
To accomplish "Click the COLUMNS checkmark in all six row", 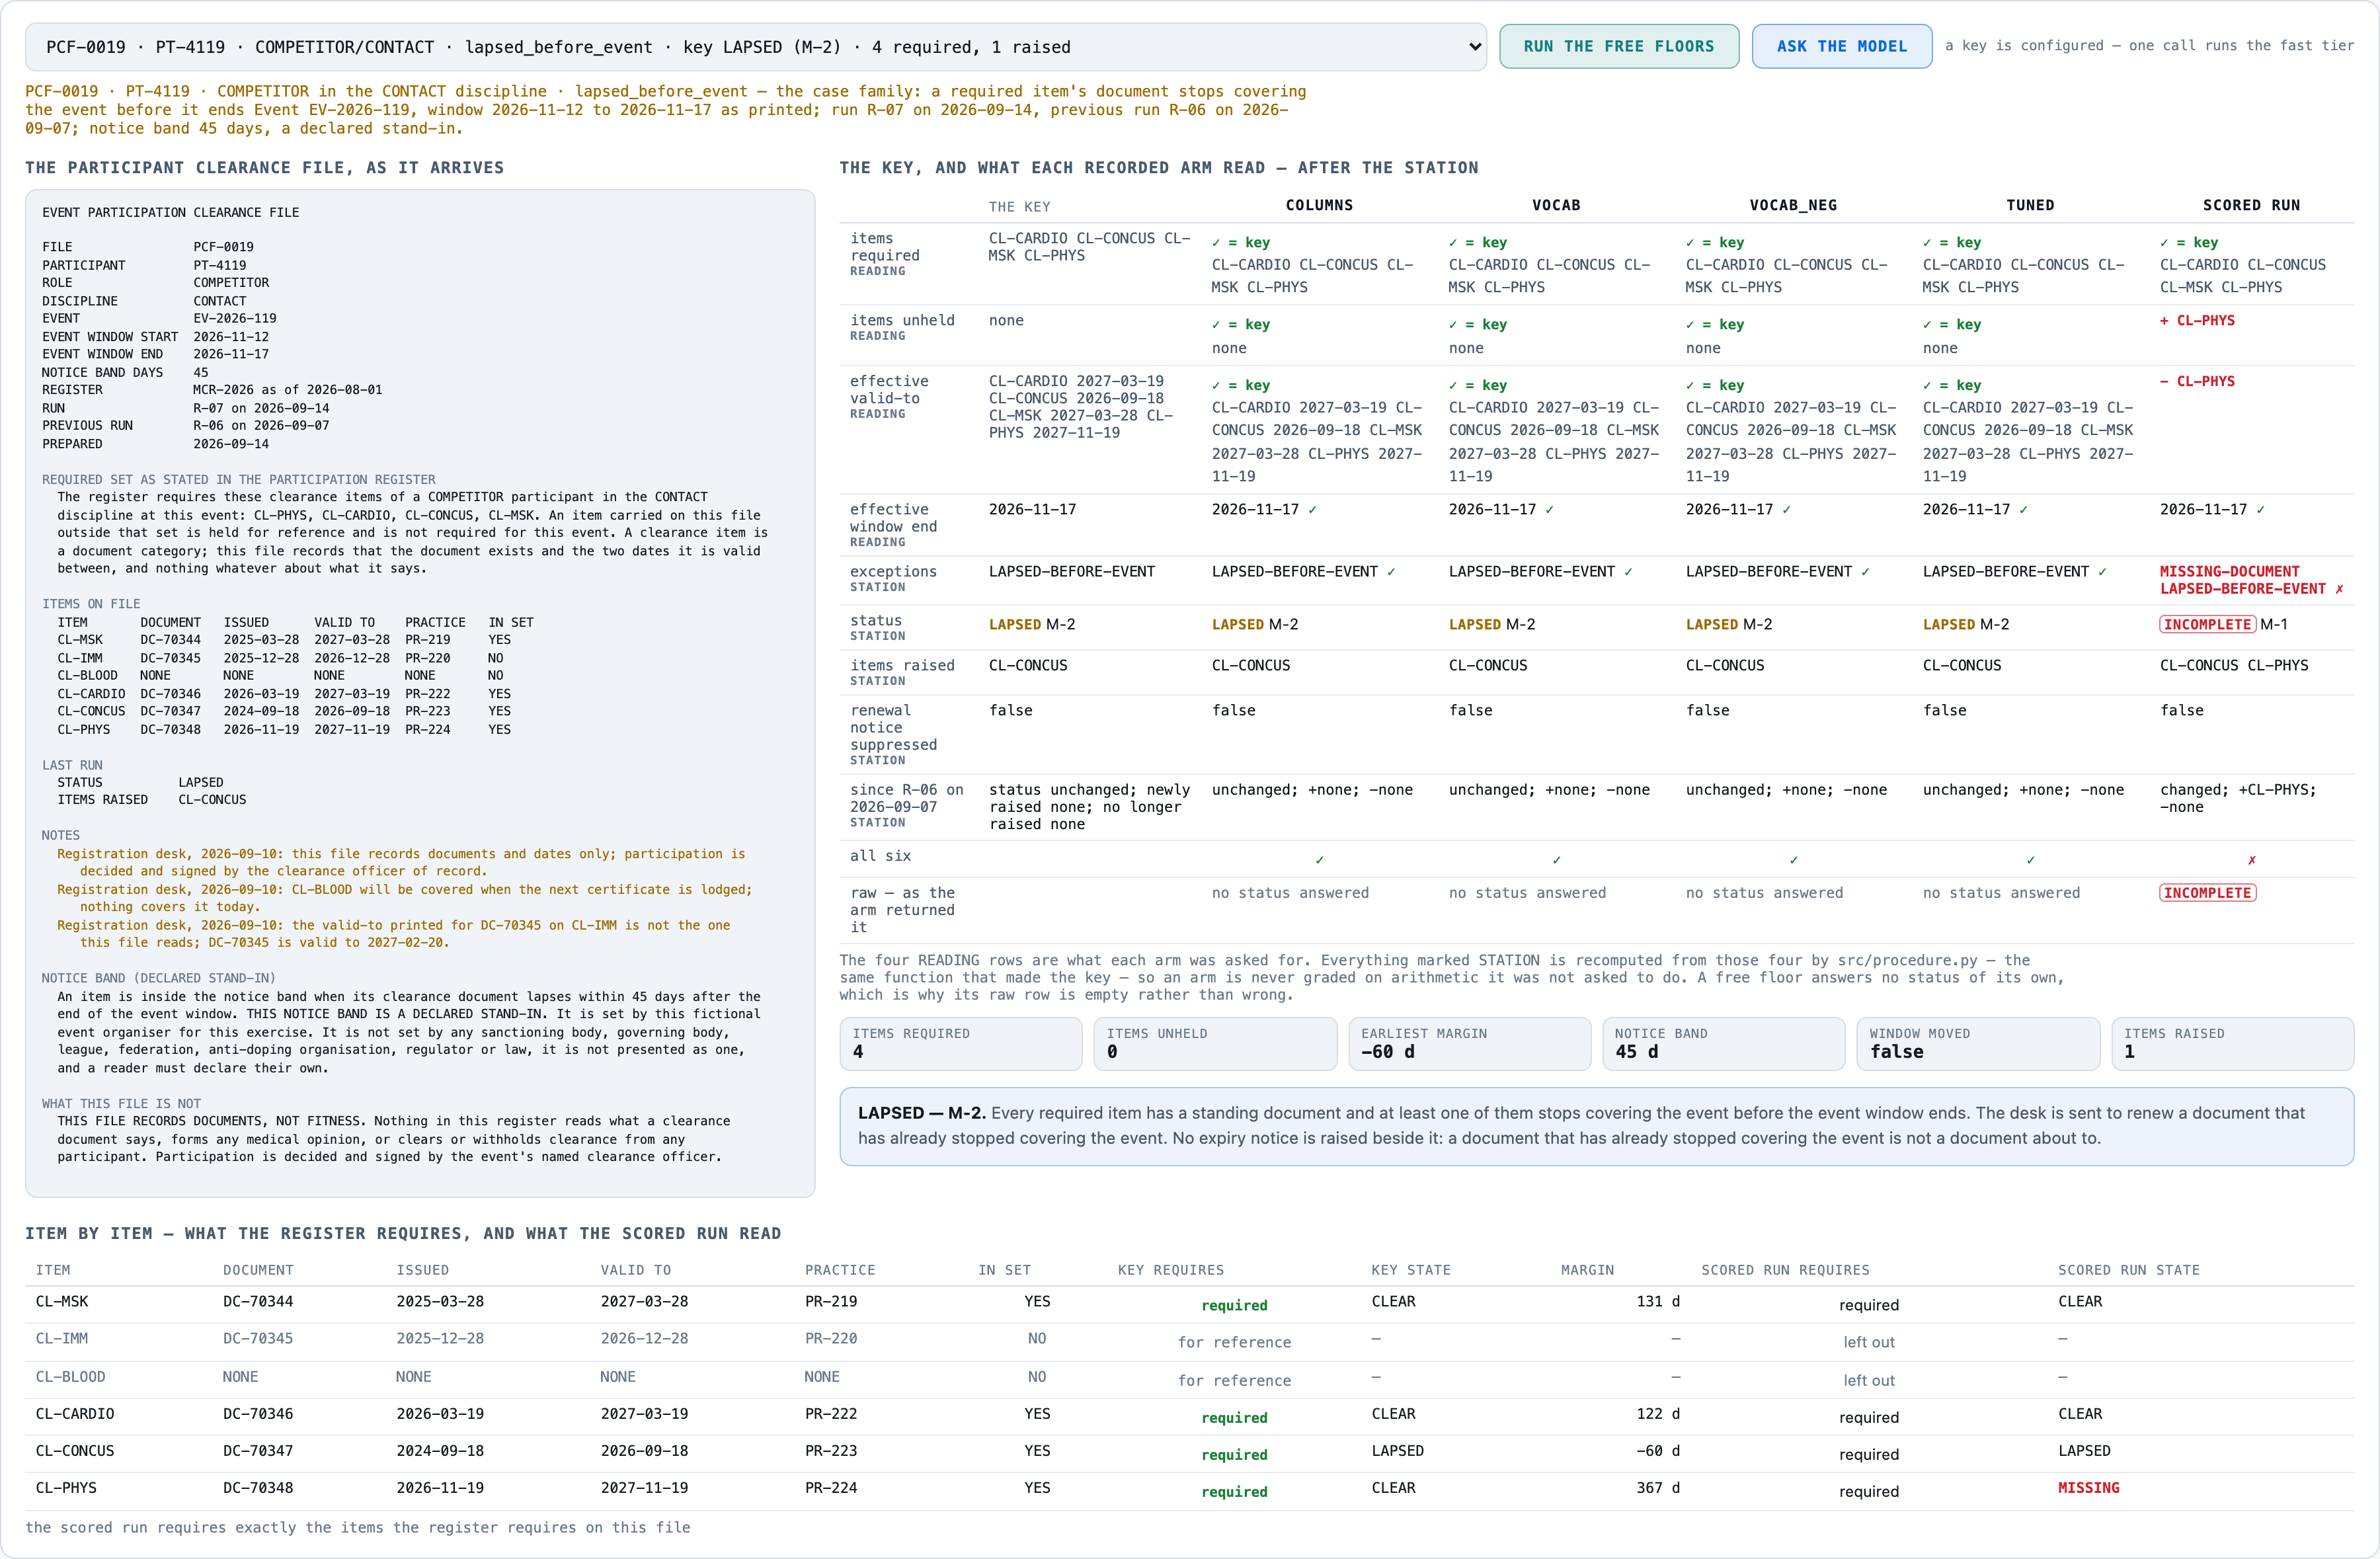I will tap(1319, 860).
